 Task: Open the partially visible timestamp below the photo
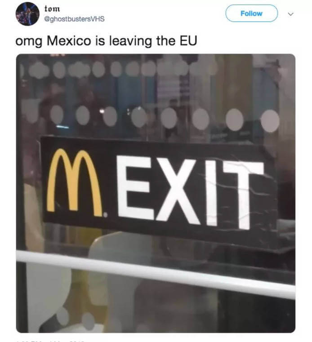[x=50, y=341]
